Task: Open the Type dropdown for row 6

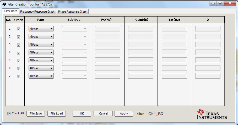Action: (41, 68)
